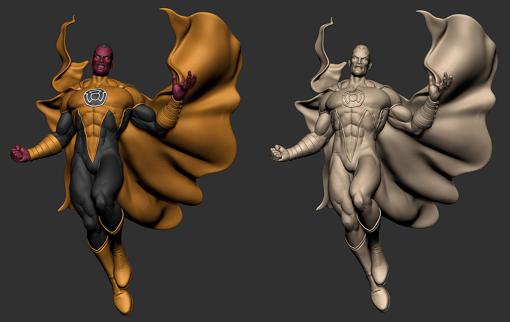Click the clay figure's clenched fist

(276, 153)
